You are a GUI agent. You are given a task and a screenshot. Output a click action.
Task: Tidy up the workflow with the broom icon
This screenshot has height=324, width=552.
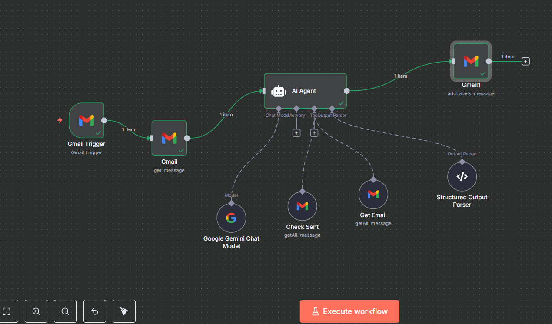coord(124,311)
